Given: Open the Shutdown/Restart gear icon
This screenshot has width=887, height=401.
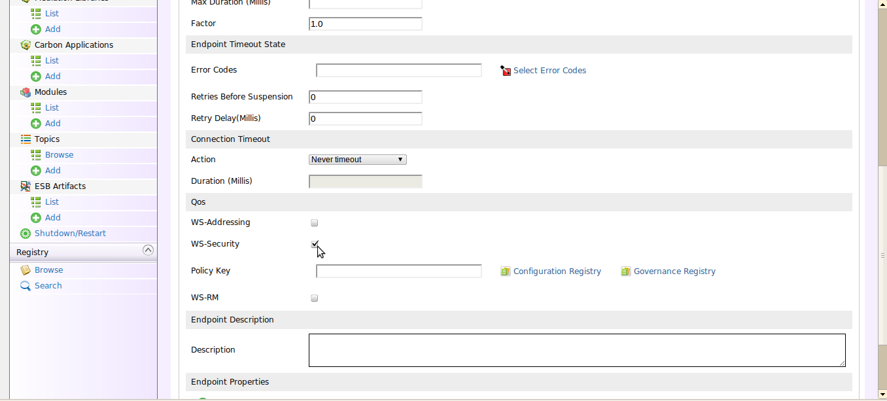Looking at the screenshot, I should (25, 233).
